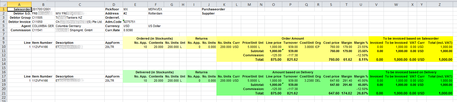Click row header 13
Image resolution: width=457 pixels, height=102 pixels.
4,59
